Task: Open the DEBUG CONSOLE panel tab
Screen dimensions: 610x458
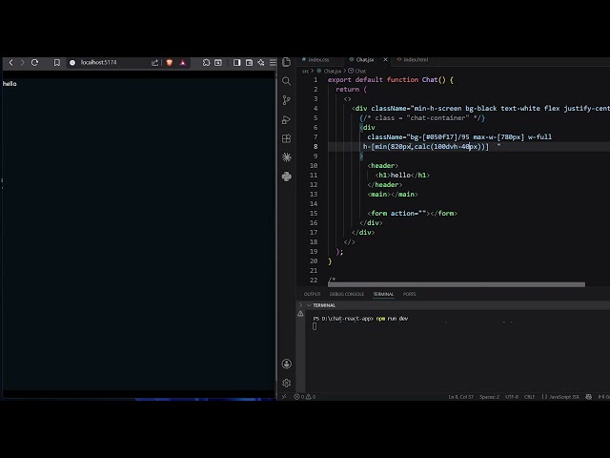Action: [x=347, y=294]
